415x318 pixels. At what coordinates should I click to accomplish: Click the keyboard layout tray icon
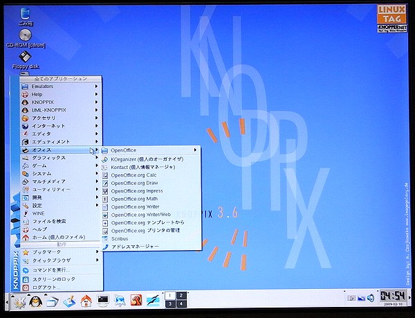pyautogui.click(x=351, y=299)
